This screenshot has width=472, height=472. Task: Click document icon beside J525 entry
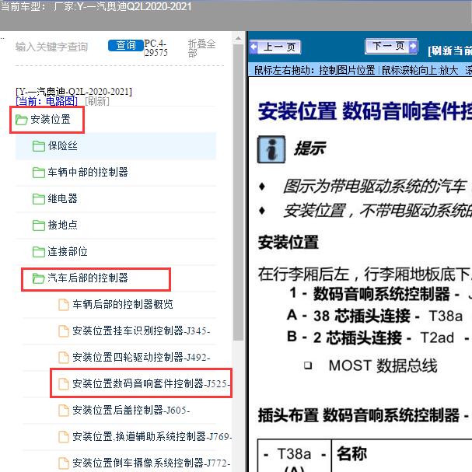(64, 384)
